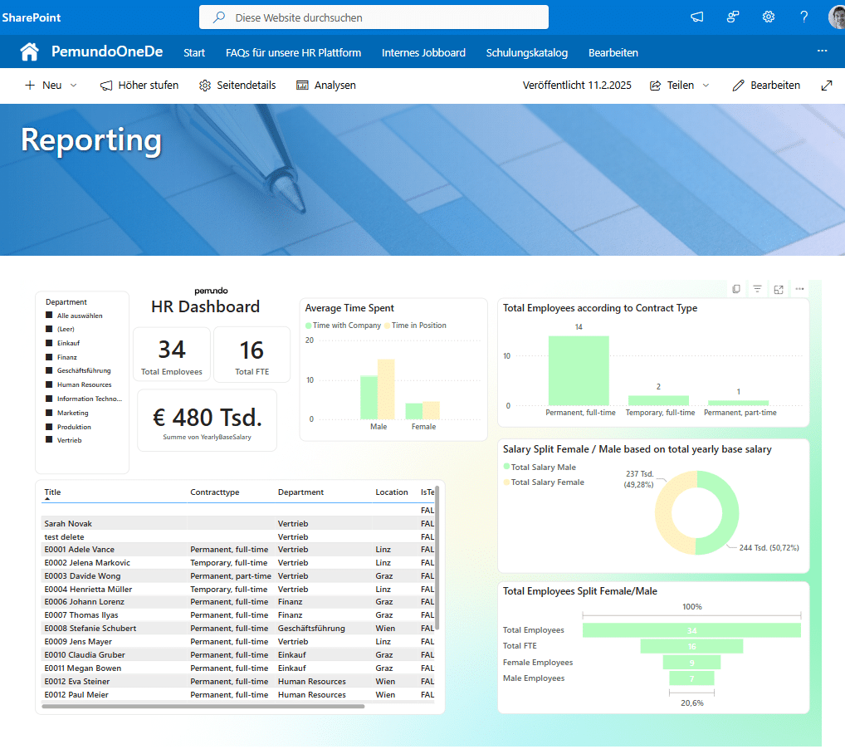Toggle the (Leer) department checkbox

(49, 328)
